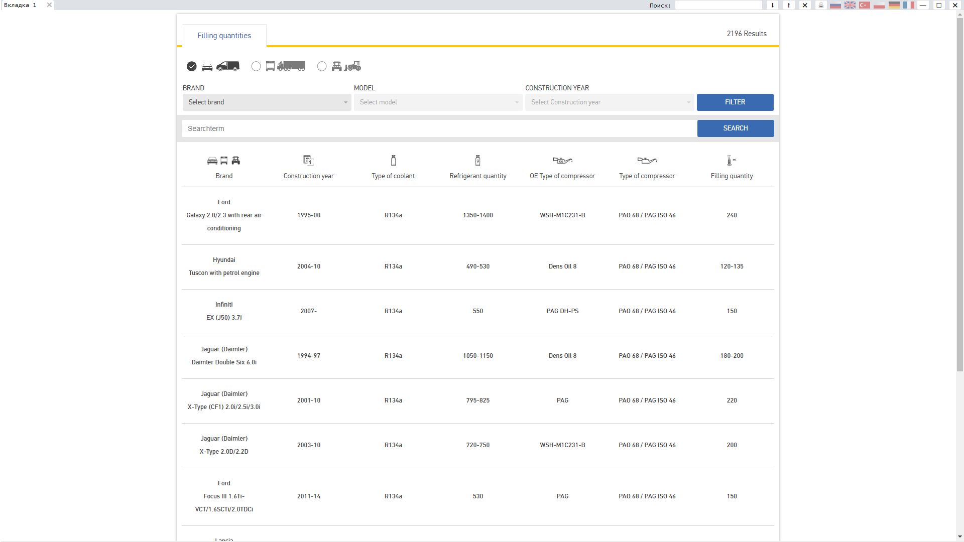964x542 pixels.
Task: Select the tractor and agricultural vehicles radio option
Action: [322, 66]
